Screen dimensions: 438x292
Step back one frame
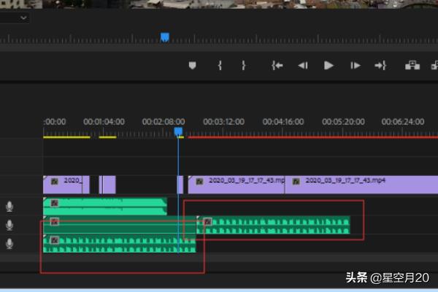[x=303, y=66]
